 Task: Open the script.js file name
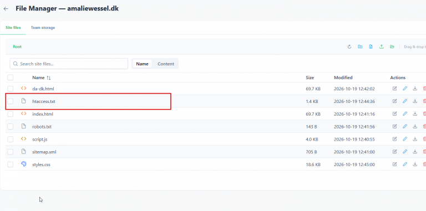pos(40,140)
